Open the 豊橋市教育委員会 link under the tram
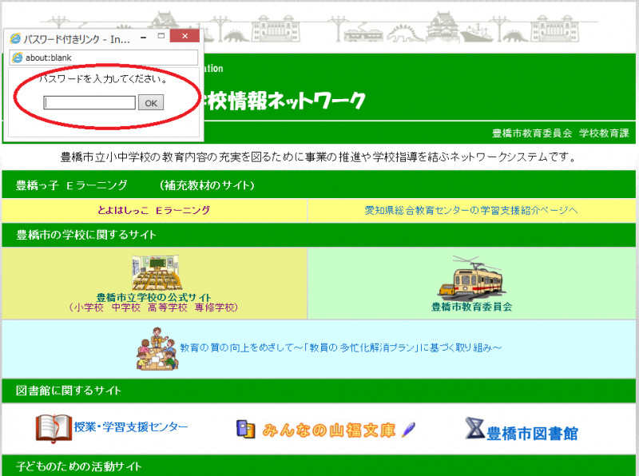Image resolution: width=639 pixels, height=476 pixels. (x=471, y=306)
